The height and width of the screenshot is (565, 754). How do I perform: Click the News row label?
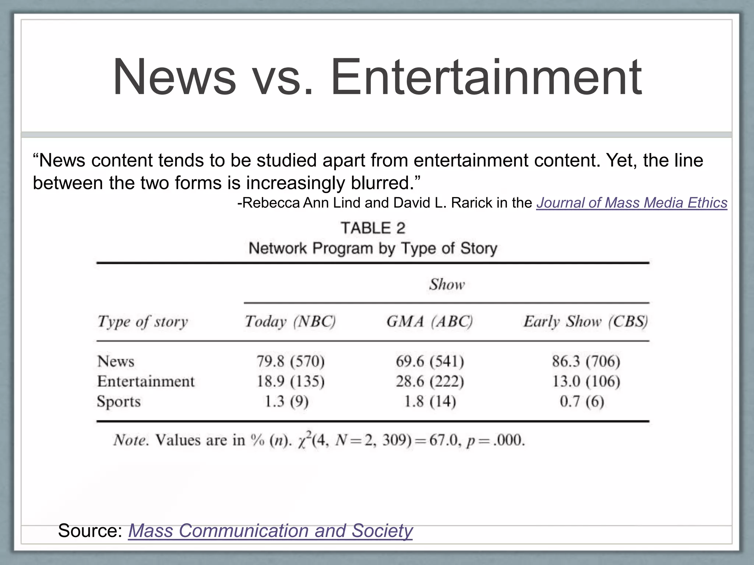pyautogui.click(x=116, y=361)
